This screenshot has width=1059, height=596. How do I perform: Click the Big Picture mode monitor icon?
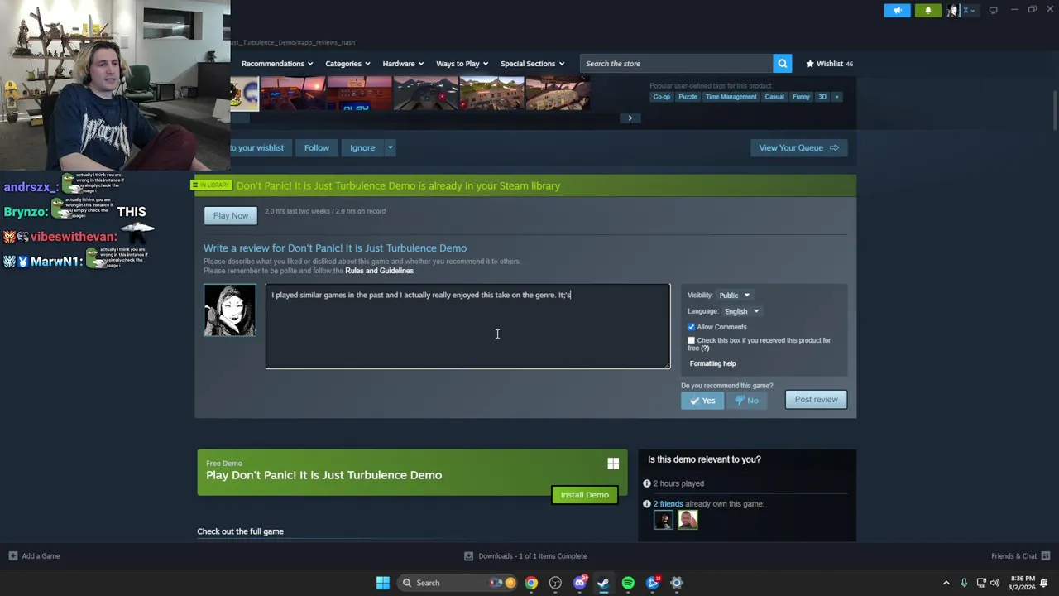coord(993,11)
